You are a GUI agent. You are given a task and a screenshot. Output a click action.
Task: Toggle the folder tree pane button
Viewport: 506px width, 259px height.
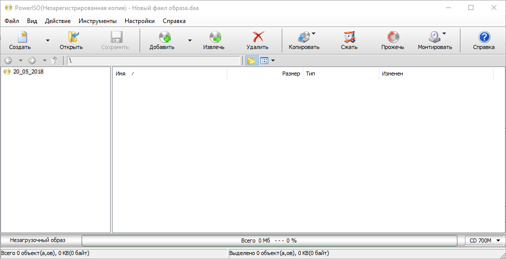pos(251,60)
